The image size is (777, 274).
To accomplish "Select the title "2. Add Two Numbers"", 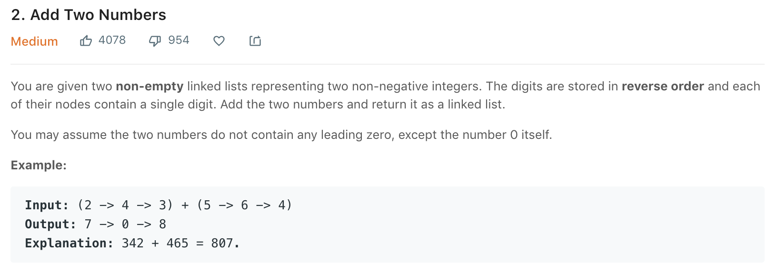I will [88, 15].
